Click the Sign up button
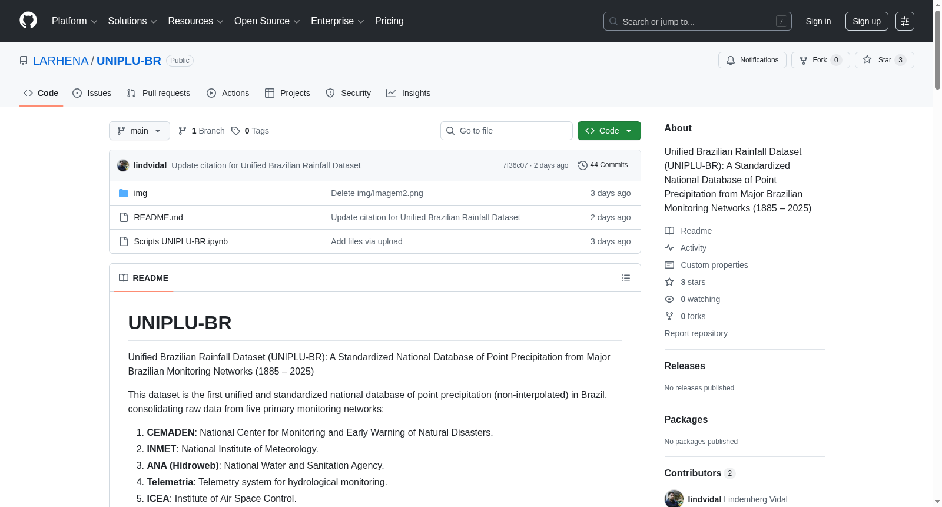 tap(867, 21)
